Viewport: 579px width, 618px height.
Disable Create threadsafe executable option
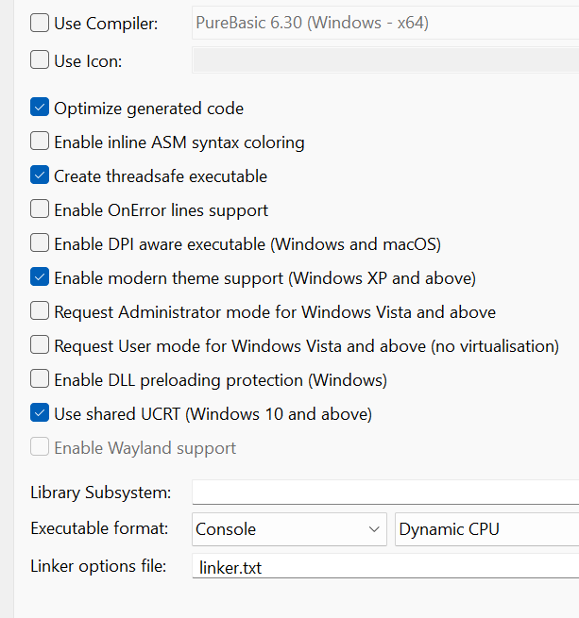tap(40, 176)
